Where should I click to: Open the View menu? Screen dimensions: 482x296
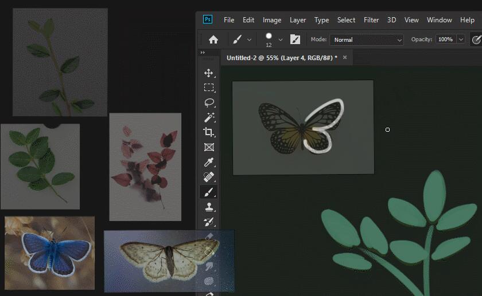[x=411, y=20]
